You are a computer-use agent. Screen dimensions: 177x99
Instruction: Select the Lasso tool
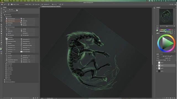(1, 12)
